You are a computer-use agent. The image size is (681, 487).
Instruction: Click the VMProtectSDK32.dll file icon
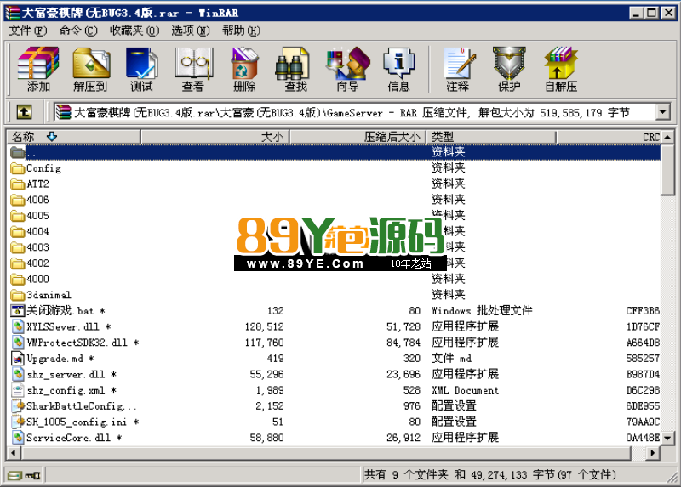17,343
